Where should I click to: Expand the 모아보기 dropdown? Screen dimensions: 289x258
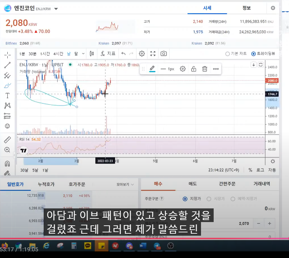coord(125,184)
